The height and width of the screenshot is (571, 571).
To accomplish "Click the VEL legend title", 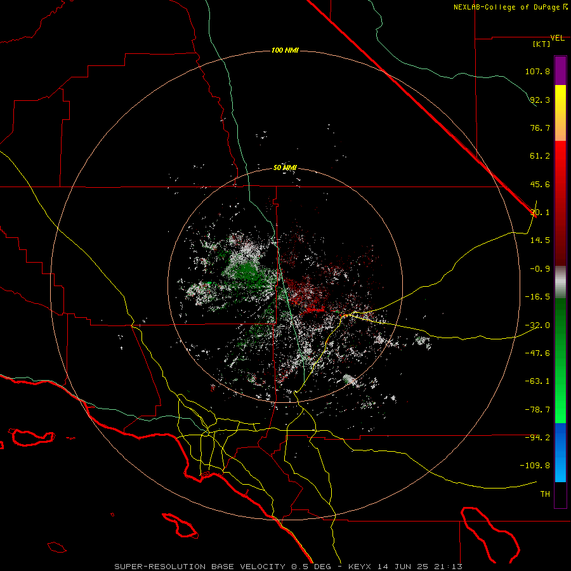I will (557, 38).
